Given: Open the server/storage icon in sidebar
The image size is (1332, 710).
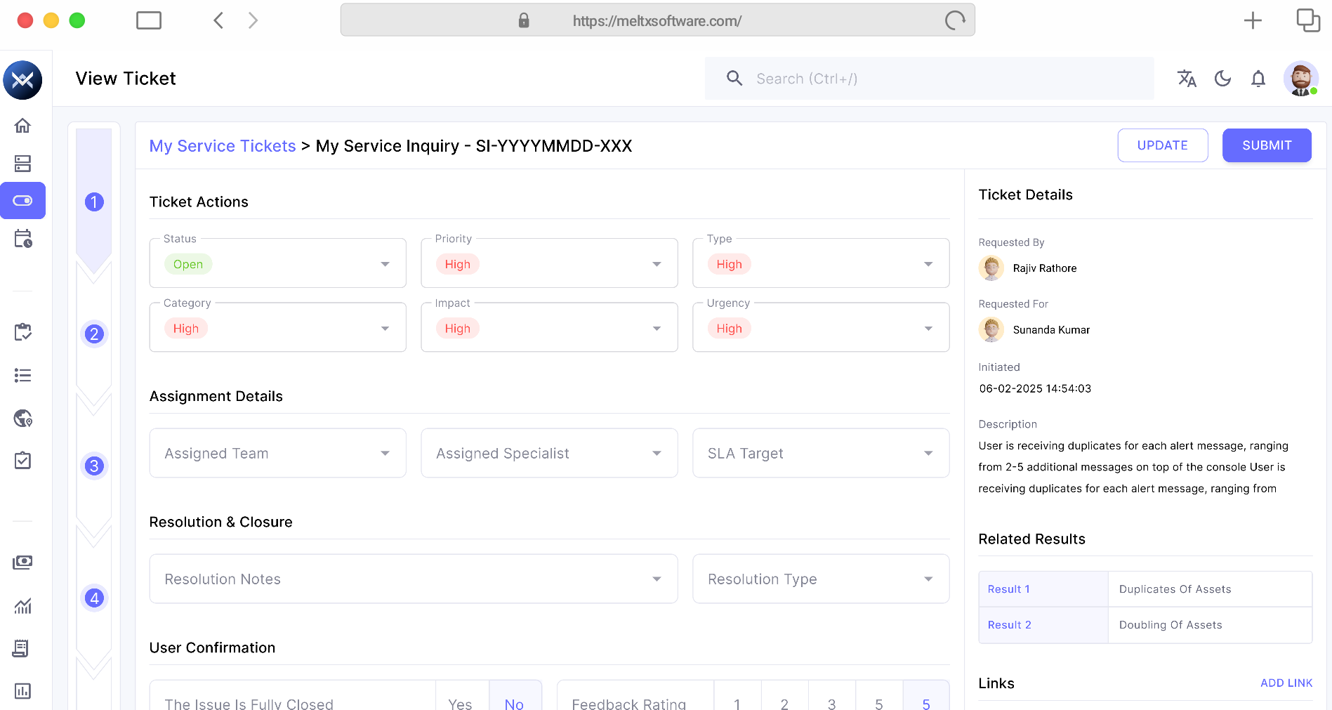Looking at the screenshot, I should click(22, 164).
